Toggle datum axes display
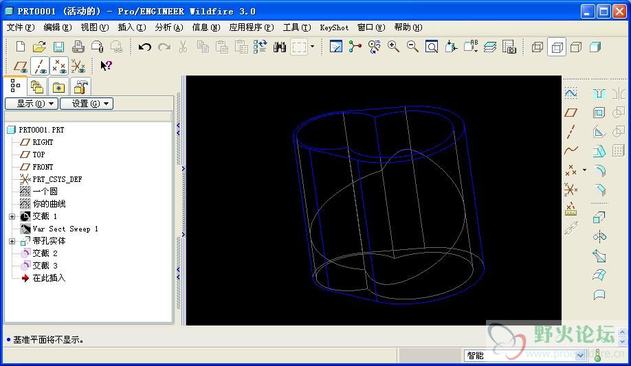The image size is (631, 366). click(x=40, y=65)
